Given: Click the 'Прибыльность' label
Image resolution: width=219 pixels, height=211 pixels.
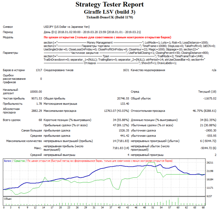Looking at the screenshot, I should [x=13, y=104].
